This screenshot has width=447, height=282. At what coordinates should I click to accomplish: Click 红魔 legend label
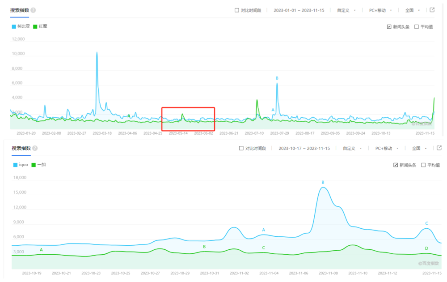coord(43,26)
